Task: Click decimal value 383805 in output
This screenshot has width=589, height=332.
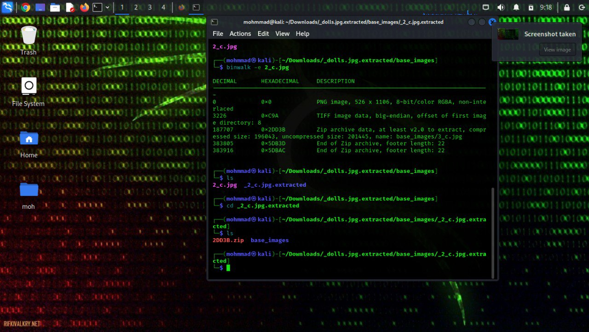Action: 223,143
